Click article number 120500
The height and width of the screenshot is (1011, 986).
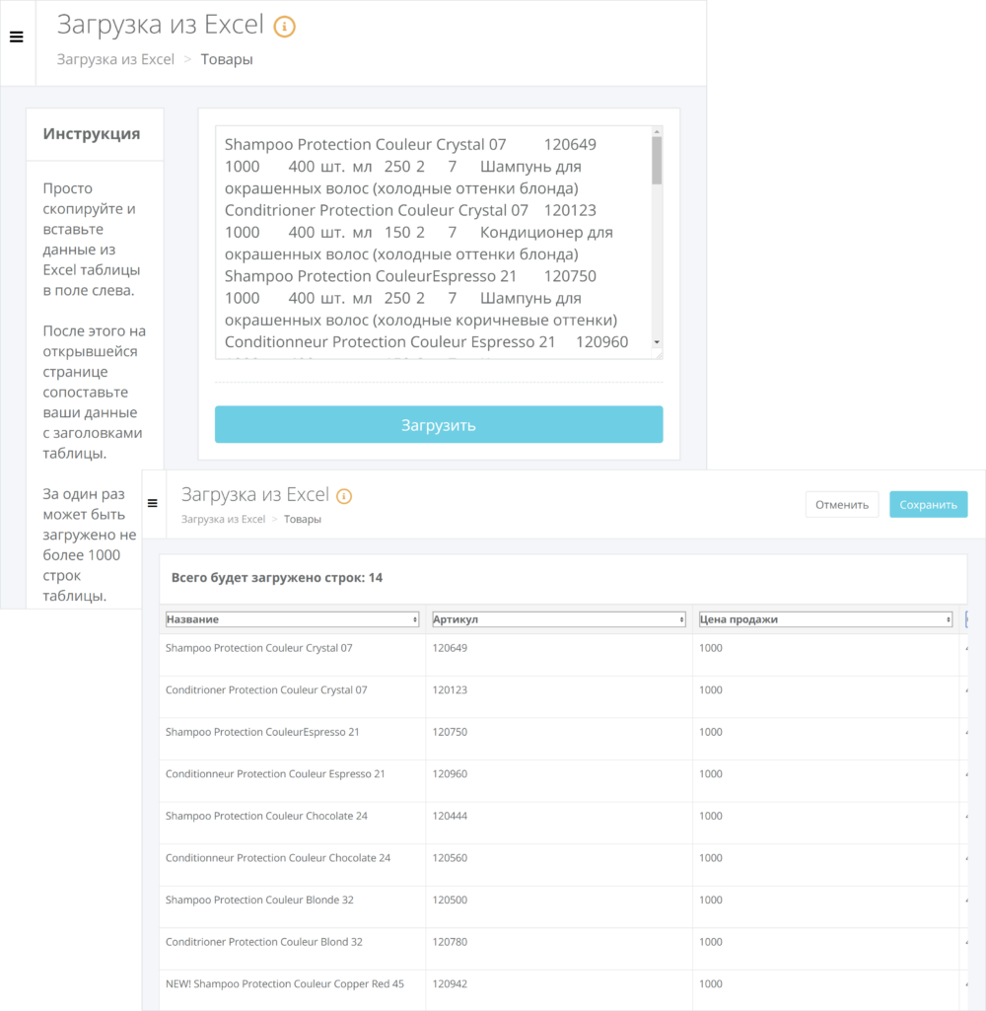coord(450,900)
